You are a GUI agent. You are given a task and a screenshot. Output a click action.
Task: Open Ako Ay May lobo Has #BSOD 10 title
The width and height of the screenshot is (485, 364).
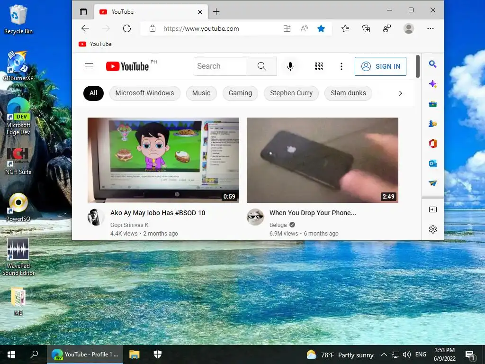pos(158,213)
